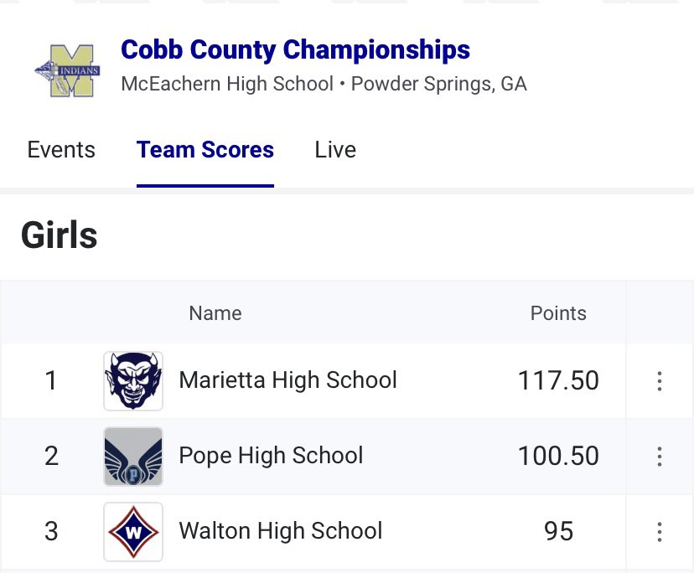The image size is (694, 573).
Task: Open Pope row three-dot menu
Action: point(660,457)
